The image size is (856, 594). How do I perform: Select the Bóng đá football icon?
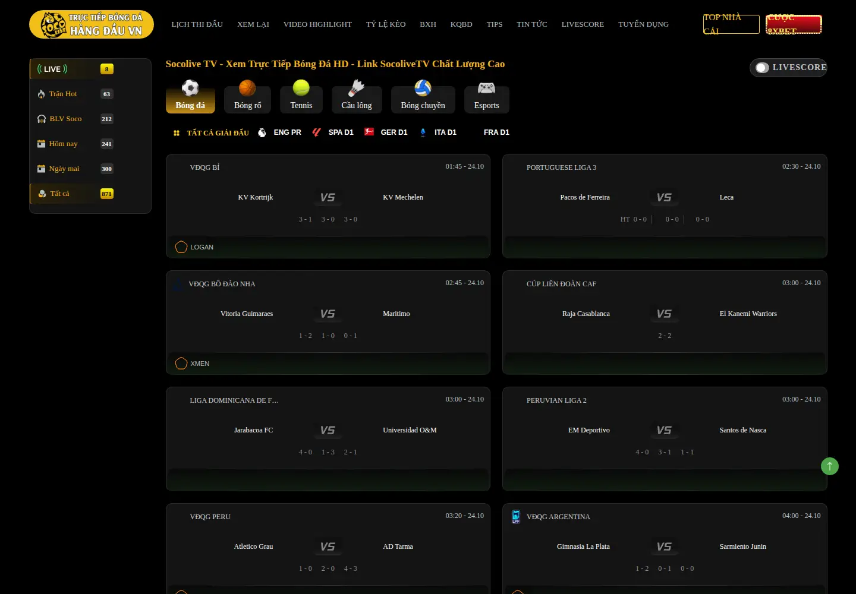click(190, 89)
